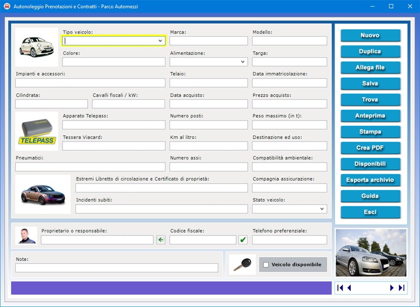This screenshot has width=420, height=307.
Task: Go to the first record
Action: [x=340, y=288]
